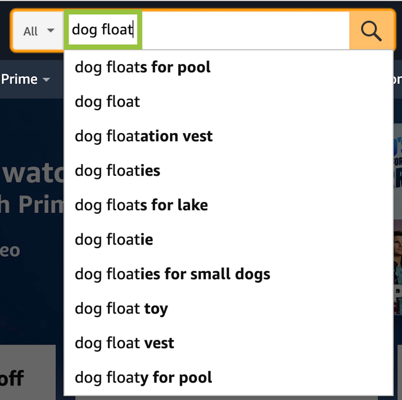Pick the dog floatation vest suggestion
The height and width of the screenshot is (400, 402).
[228, 136]
